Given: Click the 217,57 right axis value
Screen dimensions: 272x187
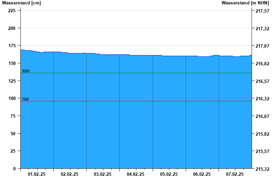Looking at the screenshot, I should coord(262,11).
